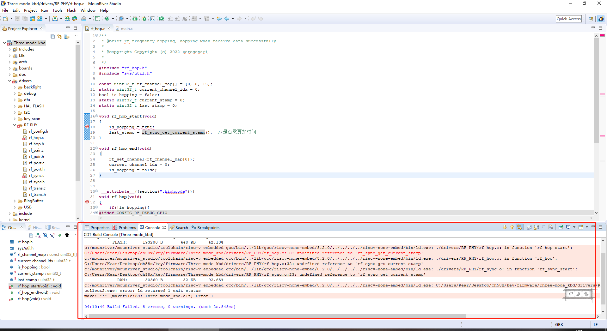
Task: Click Clear Console icon
Action: coord(551,227)
